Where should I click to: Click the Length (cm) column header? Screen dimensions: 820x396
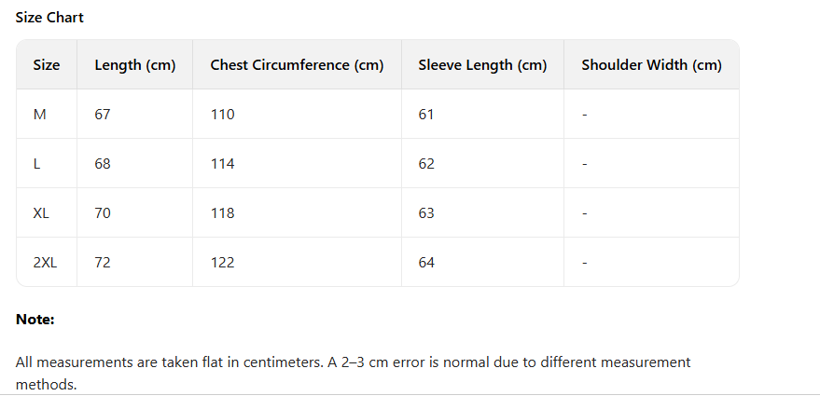134,65
